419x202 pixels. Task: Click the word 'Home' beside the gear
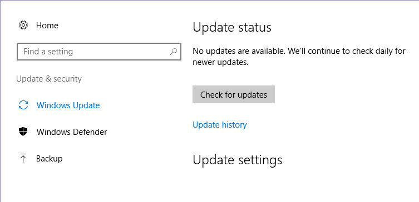click(47, 26)
